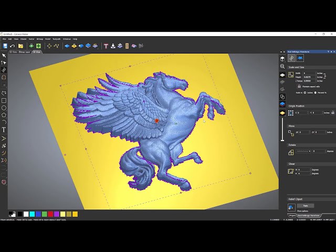The image size is (336, 252).
Task: Select the blue relief transform mode button
Action: coord(300,58)
